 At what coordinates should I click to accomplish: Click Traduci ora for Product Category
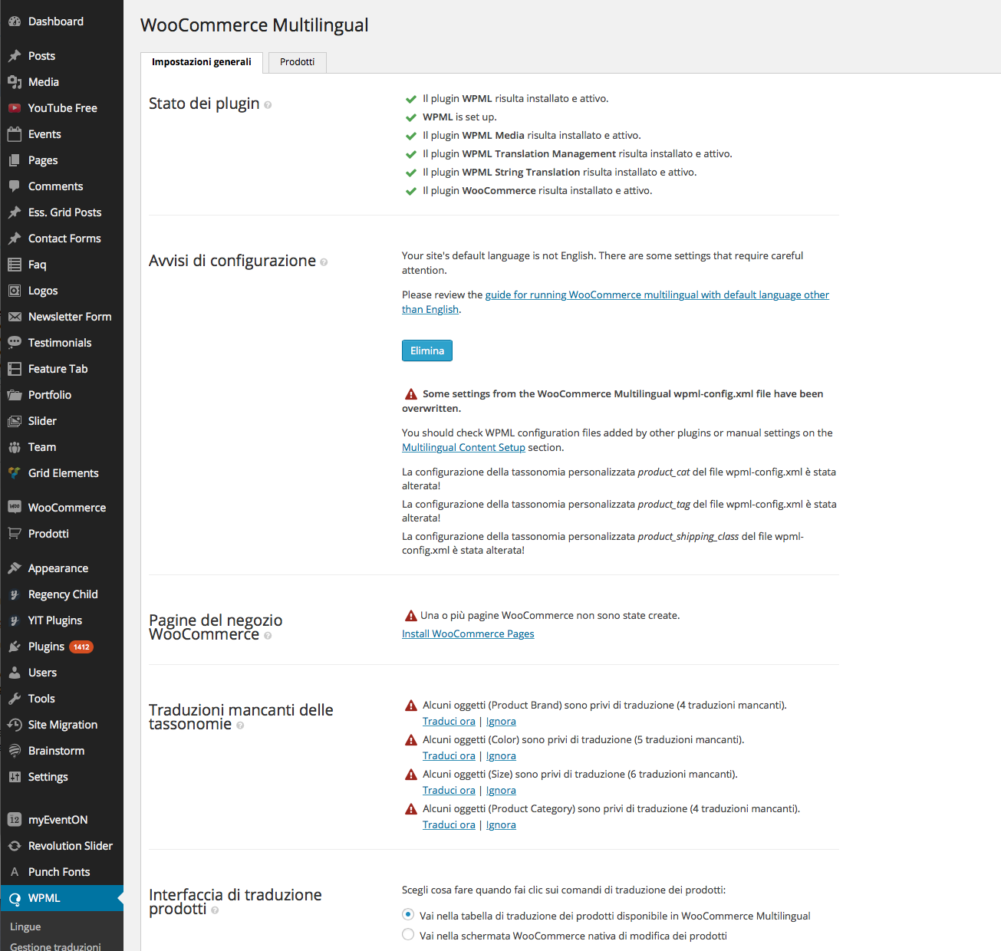tap(449, 824)
